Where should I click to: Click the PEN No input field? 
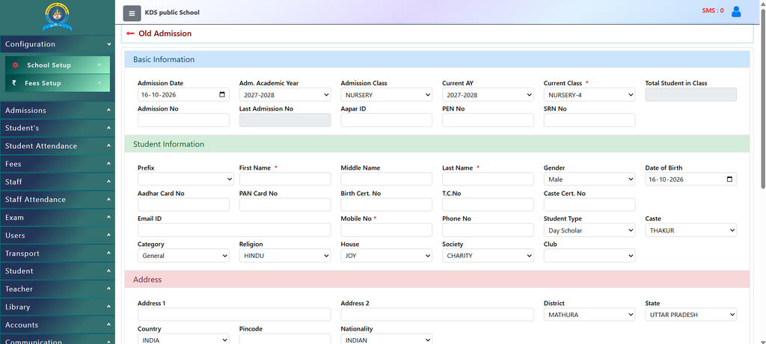[488, 120]
